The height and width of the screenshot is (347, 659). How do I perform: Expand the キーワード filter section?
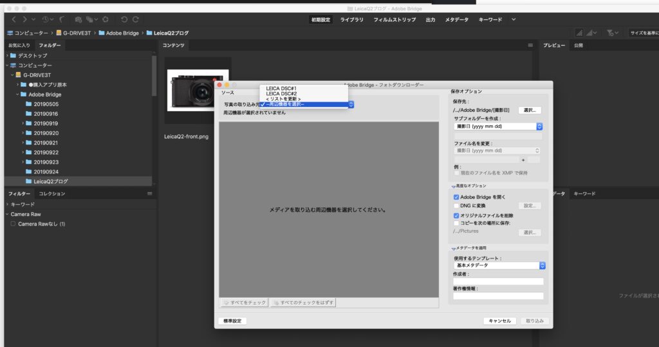(x=7, y=204)
